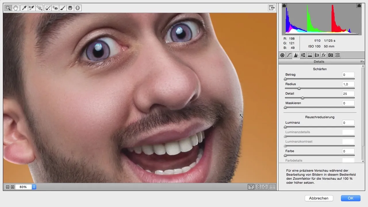The image size is (368, 207).
Task: Click the Maskieren slider handle
Action: (285, 107)
